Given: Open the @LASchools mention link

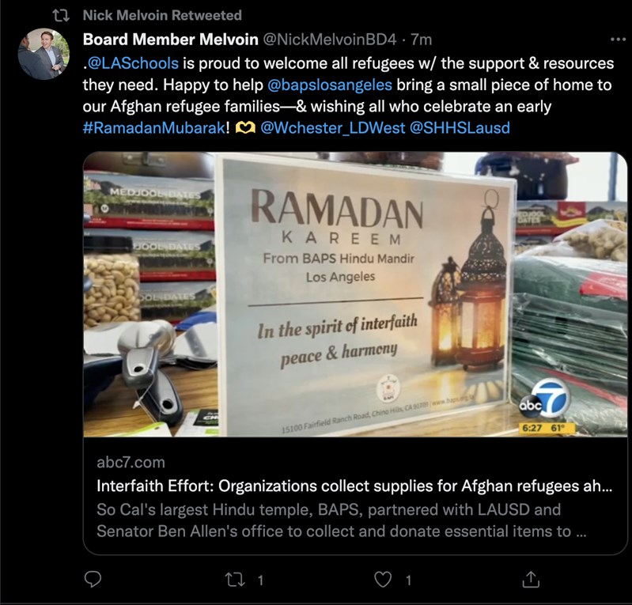Looking at the screenshot, I should coord(133,63).
